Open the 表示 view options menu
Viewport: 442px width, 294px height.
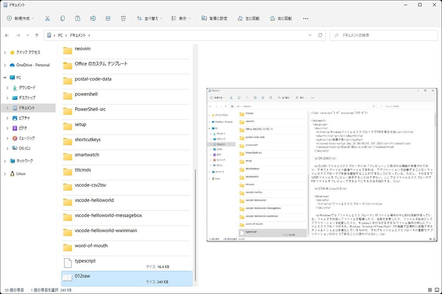coord(181,18)
